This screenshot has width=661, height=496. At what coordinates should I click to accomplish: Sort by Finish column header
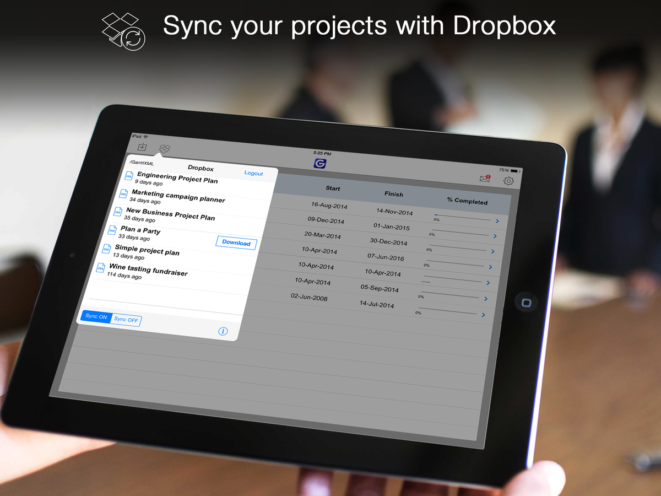pos(394,194)
